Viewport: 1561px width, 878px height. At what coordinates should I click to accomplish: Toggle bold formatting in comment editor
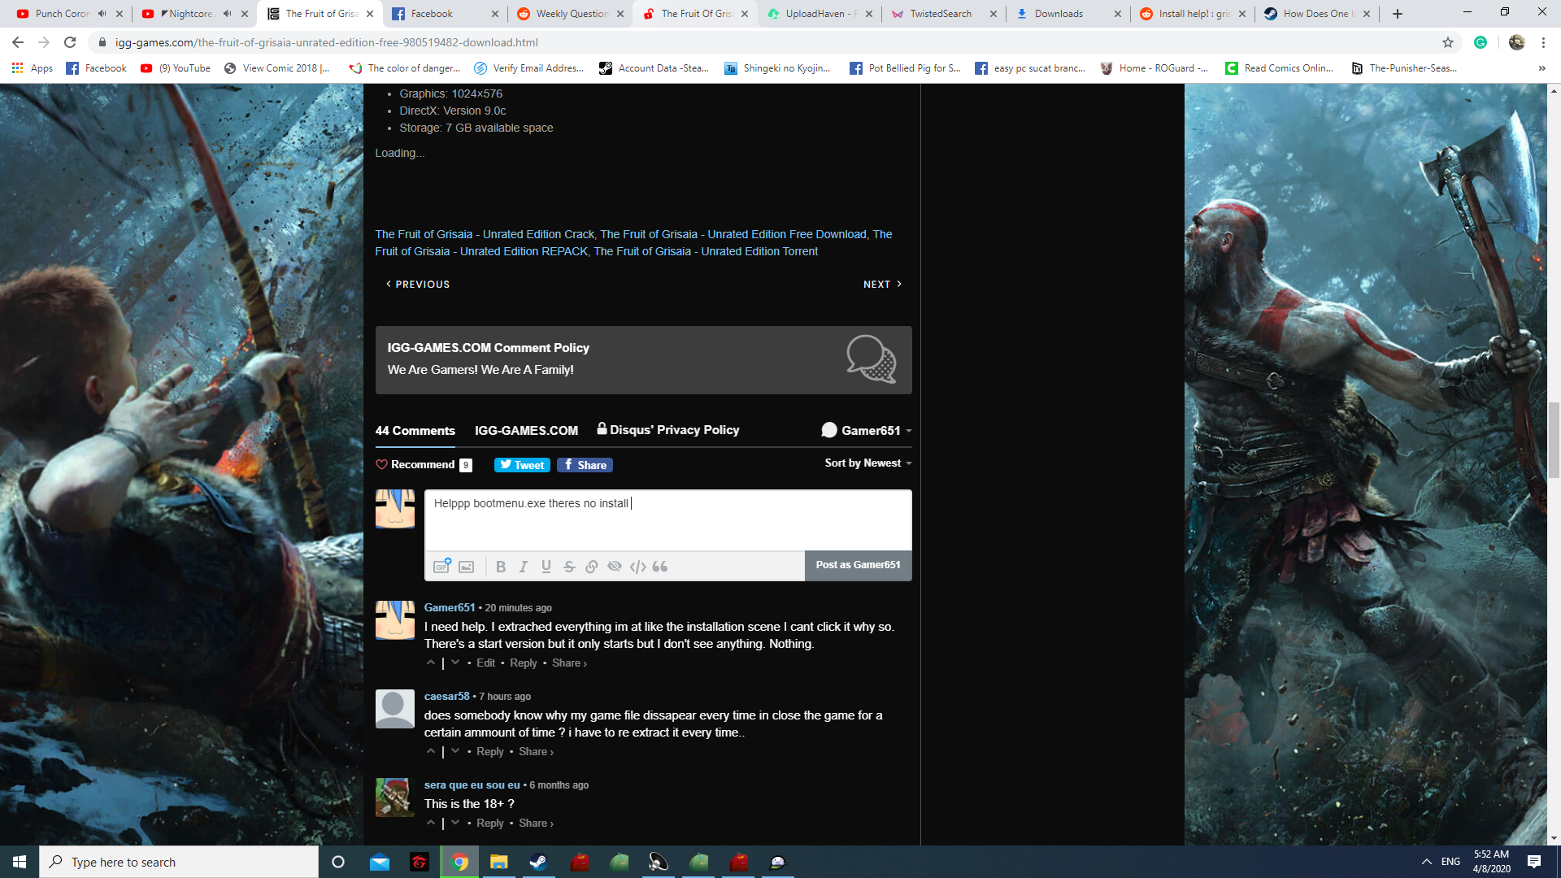coord(501,567)
